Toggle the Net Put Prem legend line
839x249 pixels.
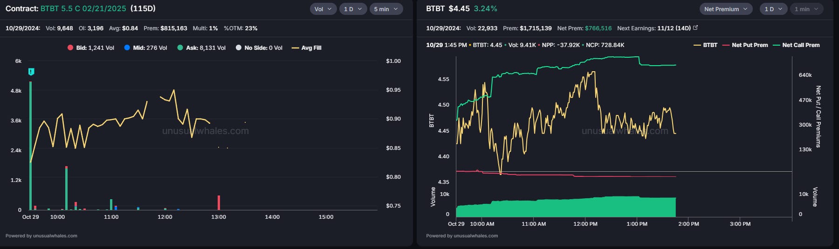pyautogui.click(x=745, y=45)
